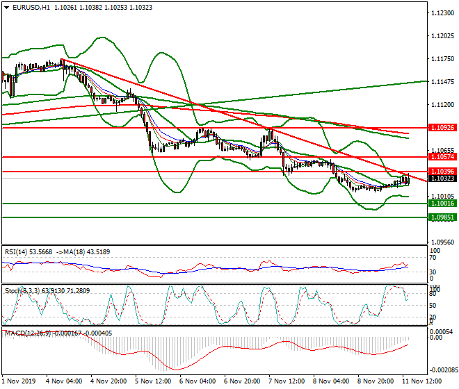Select the black current price label 1.10323
This screenshot has width=459, height=389.
(442, 178)
